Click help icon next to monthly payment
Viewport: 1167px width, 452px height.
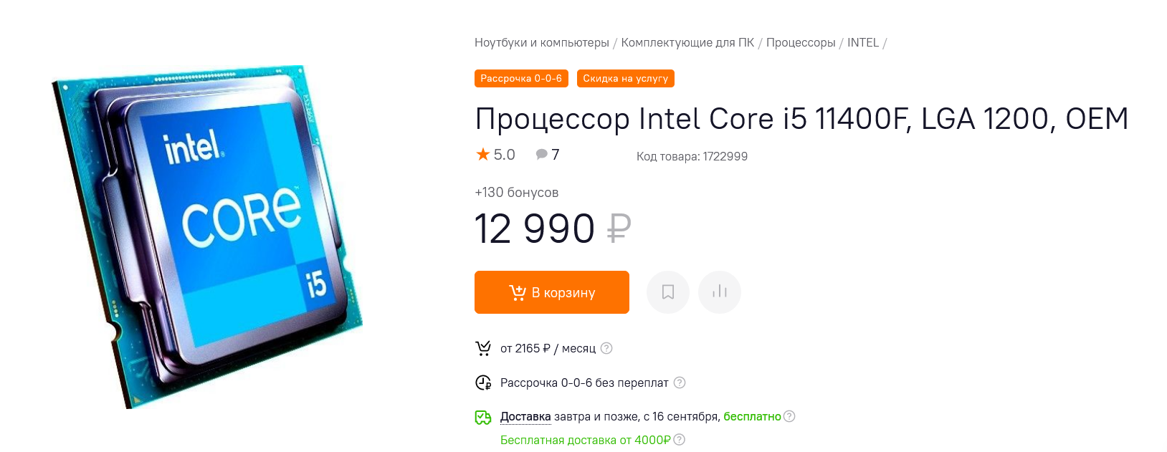coord(606,348)
